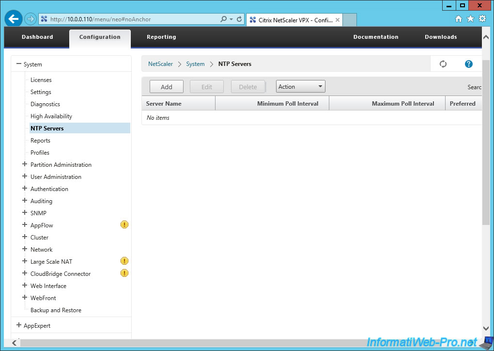Select High Availability in the sidebar
Screen dimensions: 494x351
coord(51,116)
